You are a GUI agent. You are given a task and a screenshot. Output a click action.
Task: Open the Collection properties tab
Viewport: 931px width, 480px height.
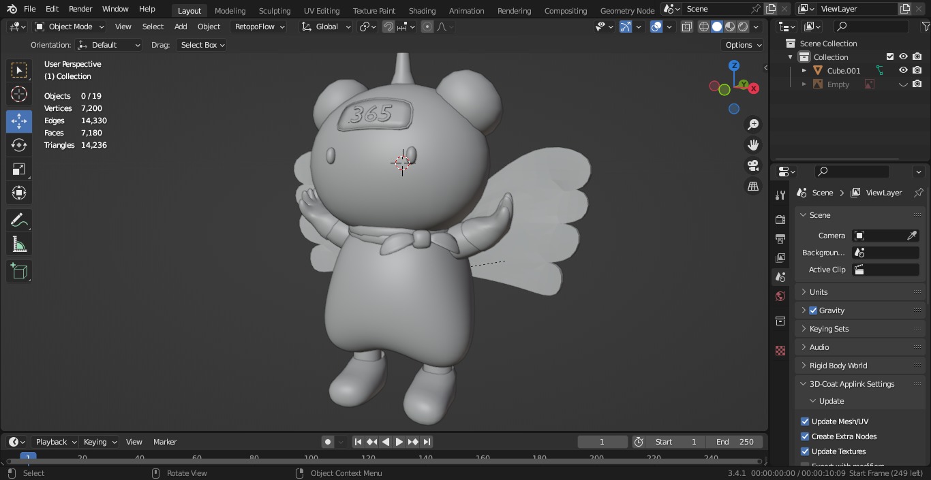pos(780,321)
